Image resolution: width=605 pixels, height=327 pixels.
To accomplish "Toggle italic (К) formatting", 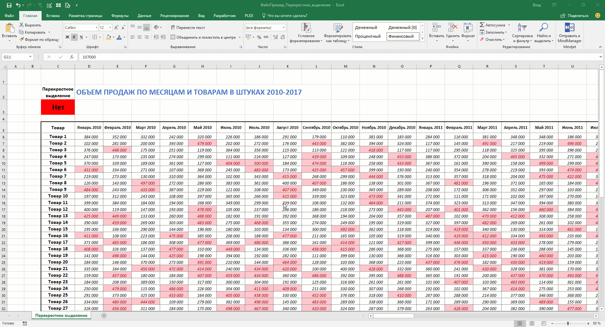I will [x=74, y=37].
